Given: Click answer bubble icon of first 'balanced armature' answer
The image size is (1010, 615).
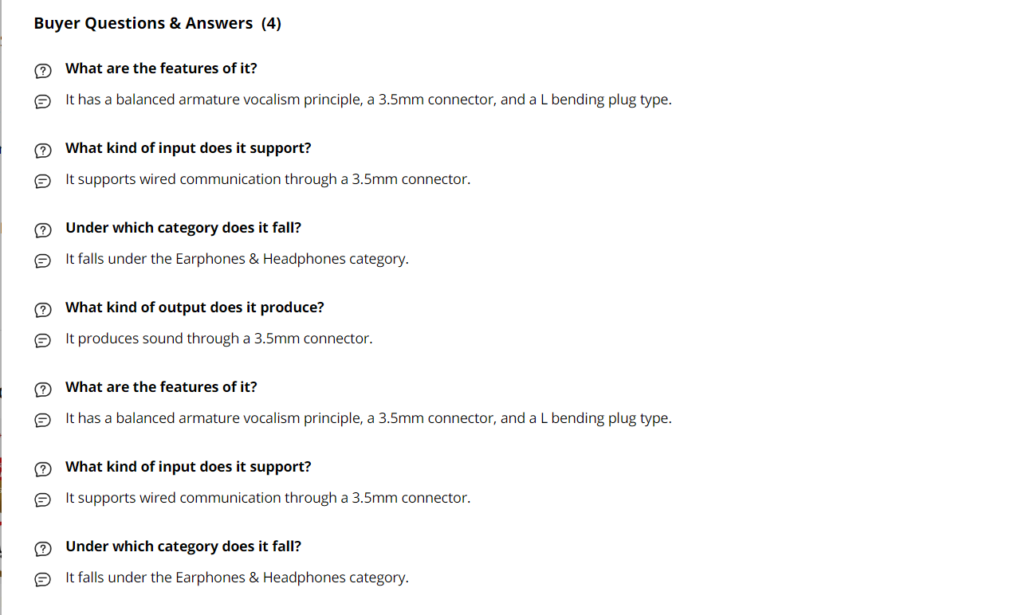Looking at the screenshot, I should pos(42,102).
